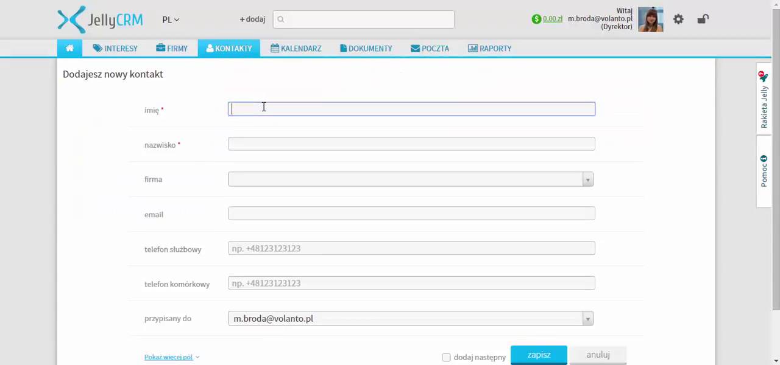Go to the Raporty tab
This screenshot has width=780, height=365.
489,48
